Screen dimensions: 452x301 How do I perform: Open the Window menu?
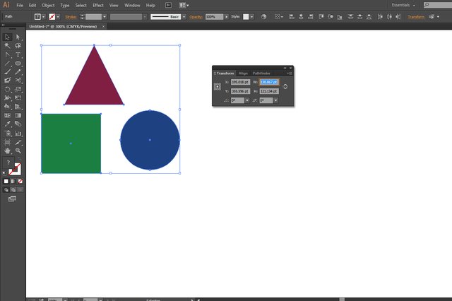pos(132,5)
